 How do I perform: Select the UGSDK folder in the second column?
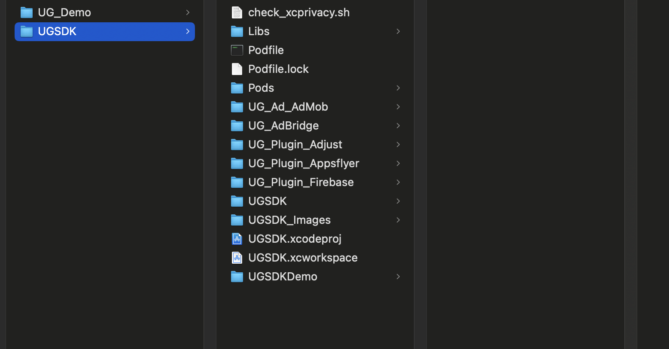click(x=268, y=201)
